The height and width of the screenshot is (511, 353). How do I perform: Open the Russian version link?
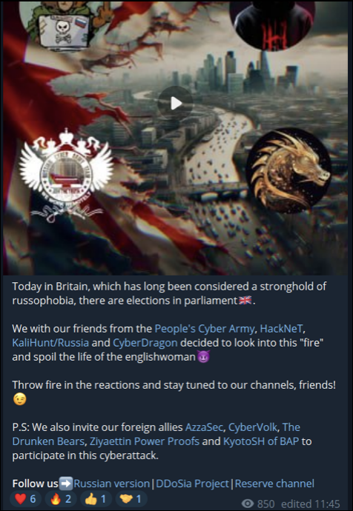click(112, 484)
